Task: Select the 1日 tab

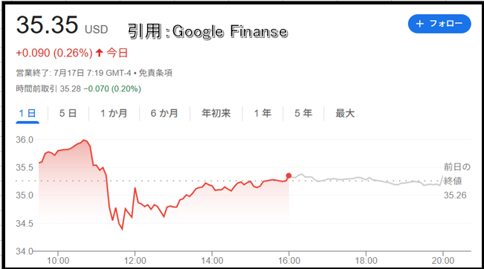Action: point(28,113)
